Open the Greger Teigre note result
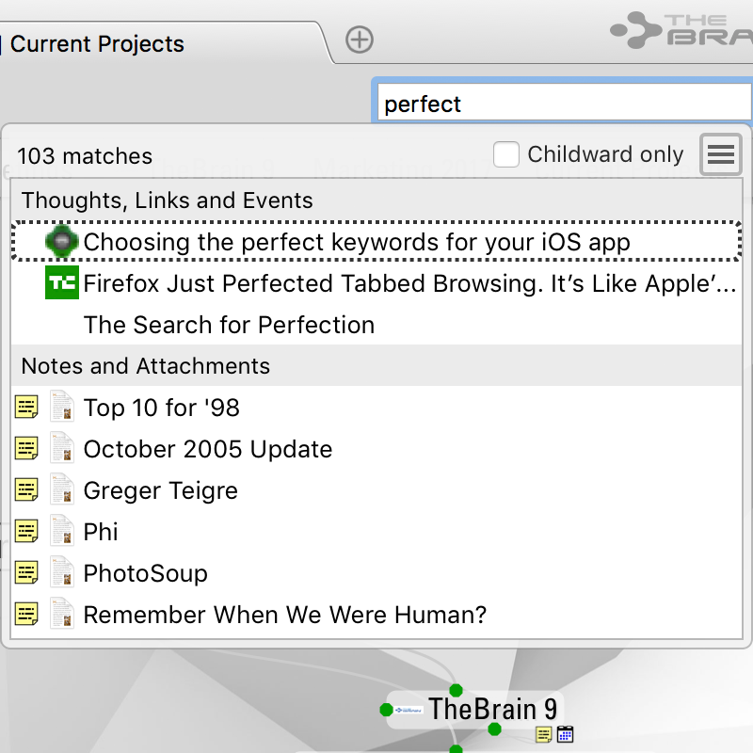Image resolution: width=753 pixels, height=753 pixels. pos(160,490)
